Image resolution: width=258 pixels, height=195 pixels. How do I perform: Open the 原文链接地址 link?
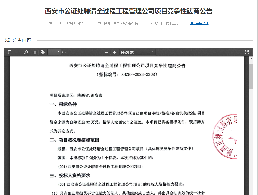tap(199, 23)
